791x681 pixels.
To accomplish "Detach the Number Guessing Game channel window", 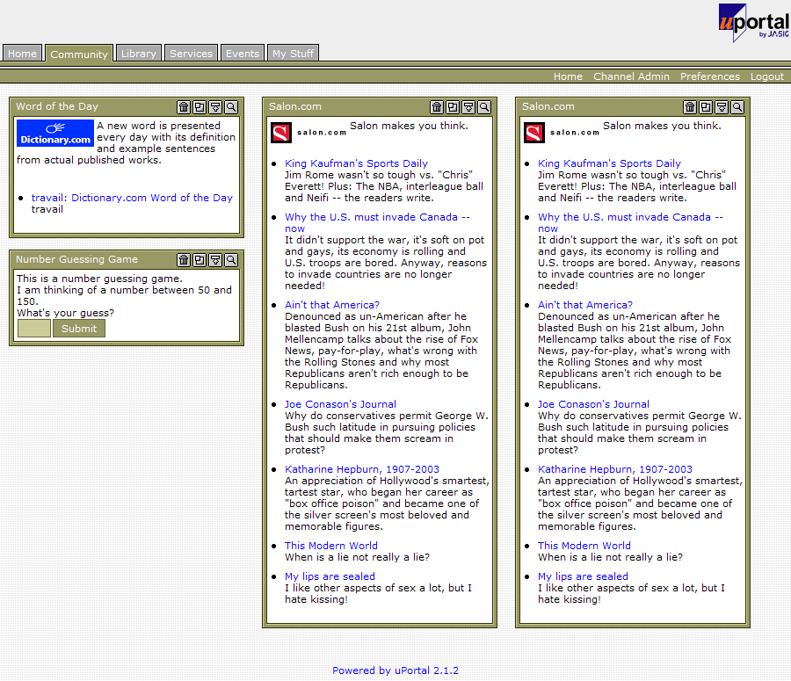I will point(200,260).
